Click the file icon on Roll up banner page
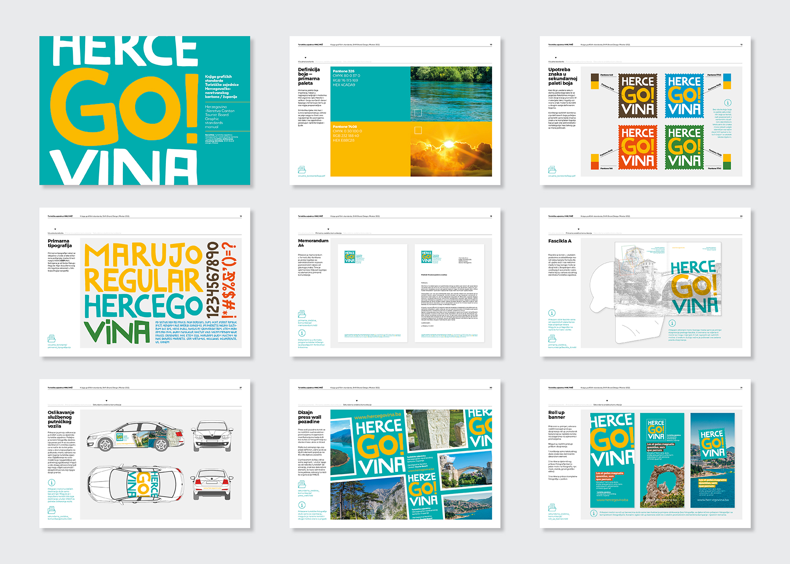This screenshot has height=564, width=790. pyautogui.click(x=552, y=508)
